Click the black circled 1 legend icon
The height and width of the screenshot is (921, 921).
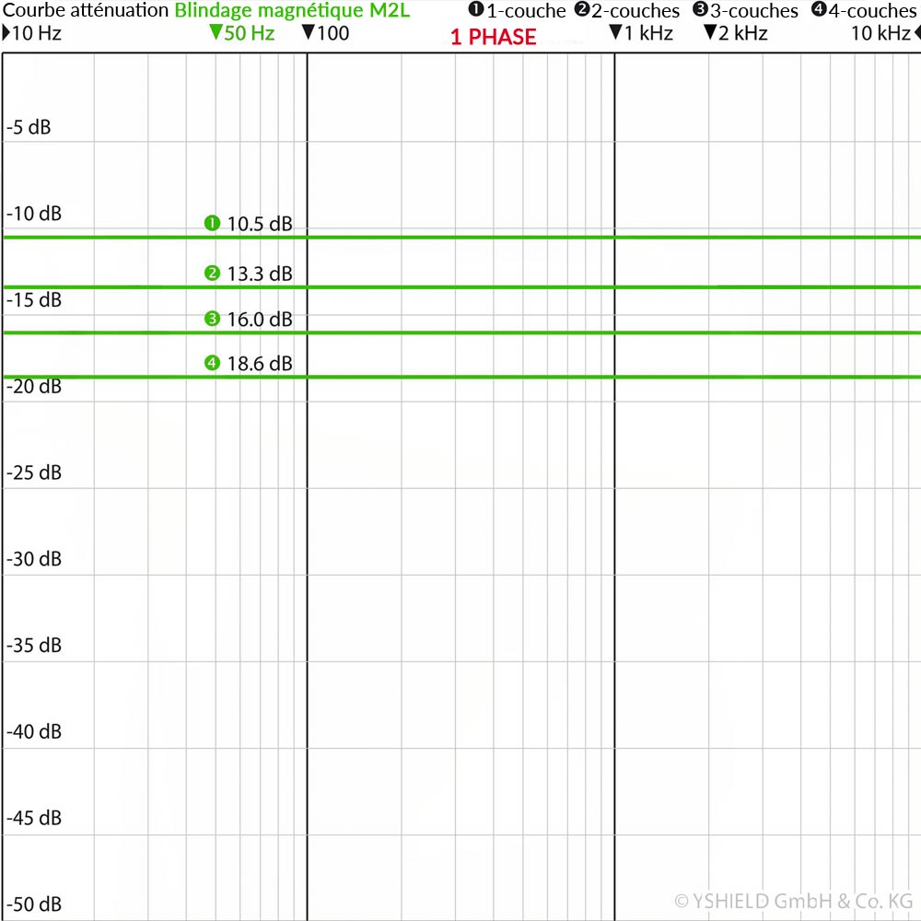[476, 9]
